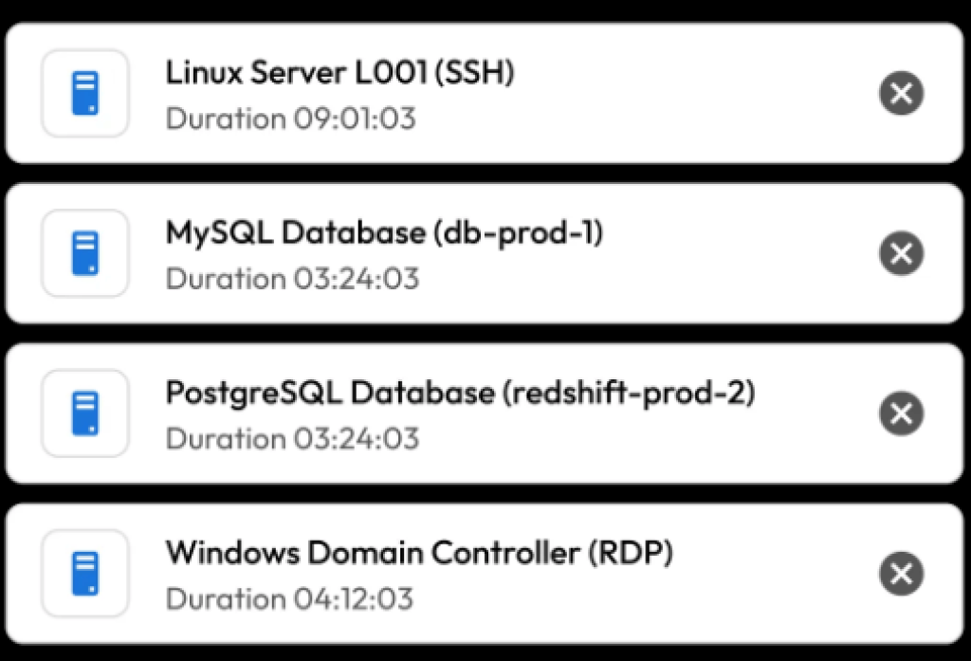Click the Duration 09:01:03 text
Viewport: 971px width, 661px height.
click(290, 119)
